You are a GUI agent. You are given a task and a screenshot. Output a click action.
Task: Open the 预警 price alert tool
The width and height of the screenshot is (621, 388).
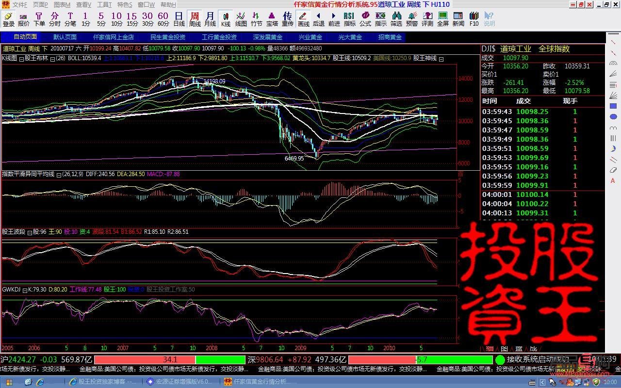click(x=411, y=19)
